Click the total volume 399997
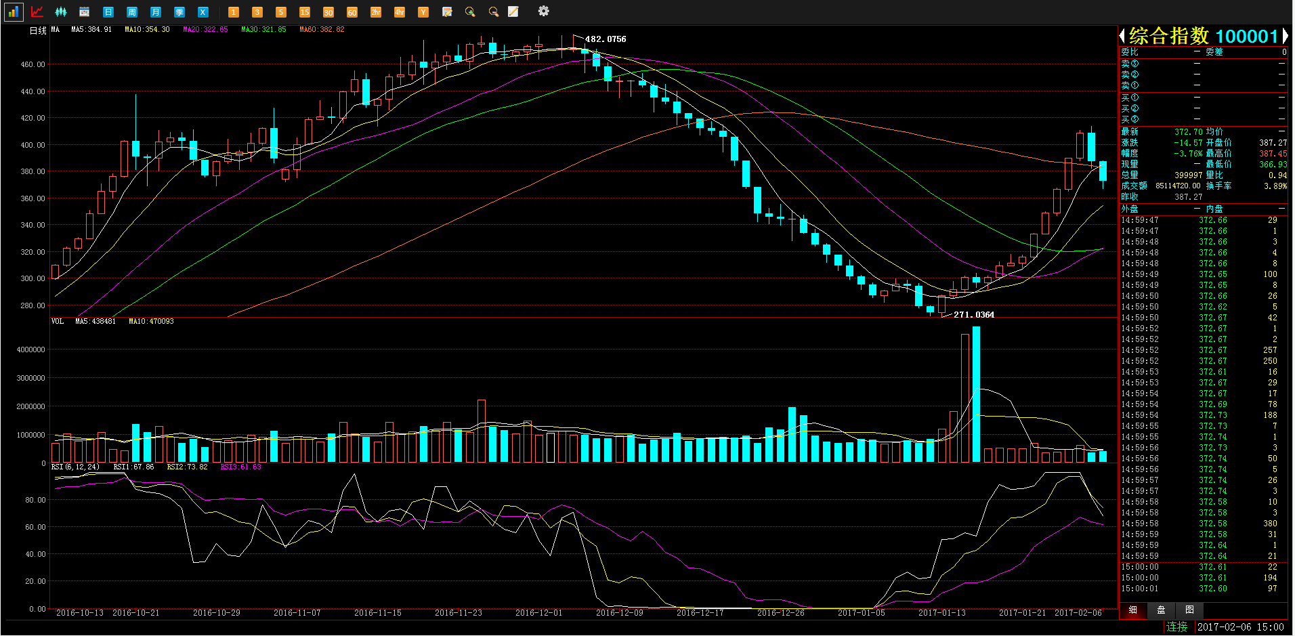The width and height of the screenshot is (1295, 636). click(x=1189, y=175)
